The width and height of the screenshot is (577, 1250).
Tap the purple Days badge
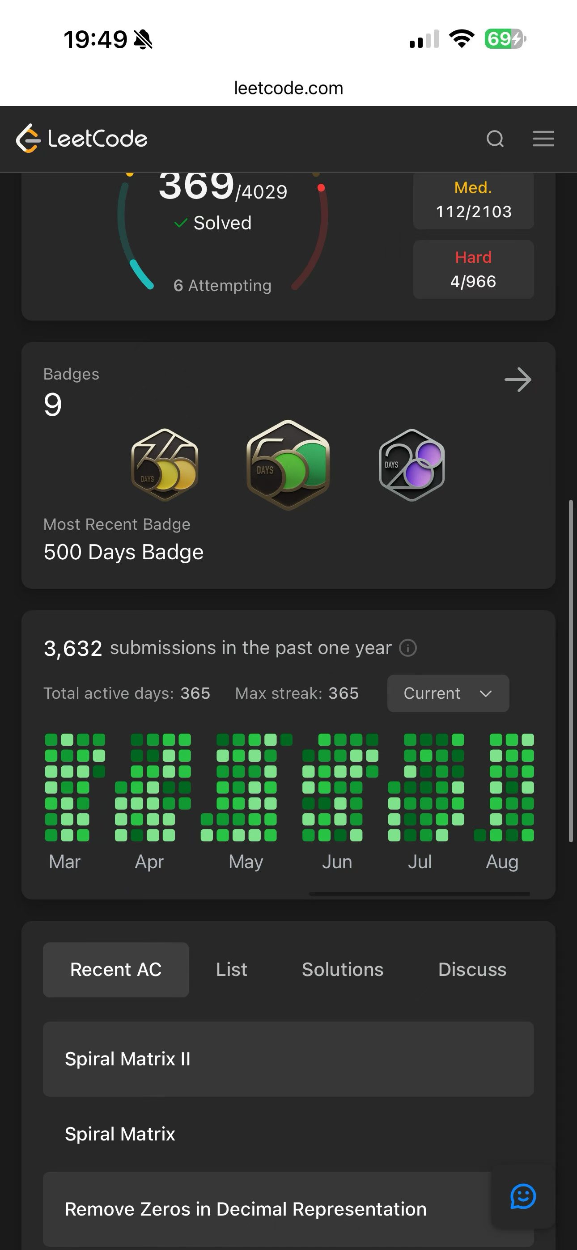tap(412, 465)
